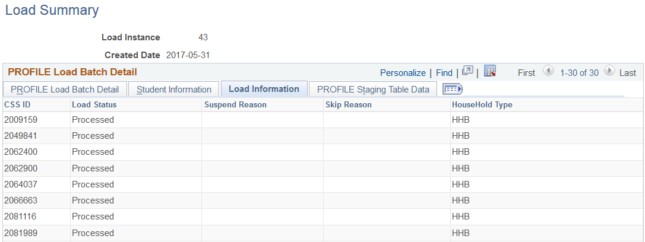645x242 pixels.
Task: Click Processed status in row 2081116
Action: [93, 216]
